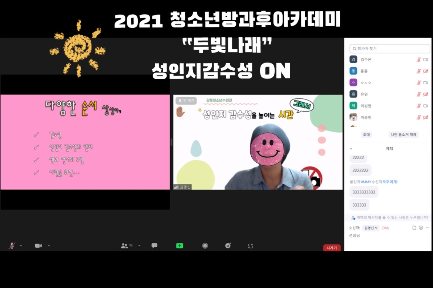Image resolution: width=433 pixels, height=288 pixels.
Task: Click the apps icon right of reactions
Action: pyautogui.click(x=251, y=245)
